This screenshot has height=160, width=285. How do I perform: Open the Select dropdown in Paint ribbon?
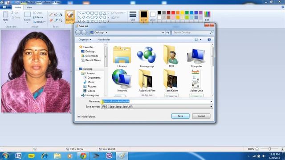coord(27,22)
